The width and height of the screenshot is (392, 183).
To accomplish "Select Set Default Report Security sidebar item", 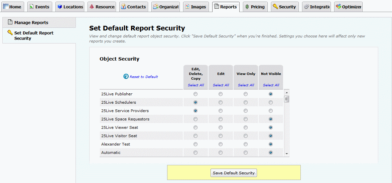I will coord(39,35).
